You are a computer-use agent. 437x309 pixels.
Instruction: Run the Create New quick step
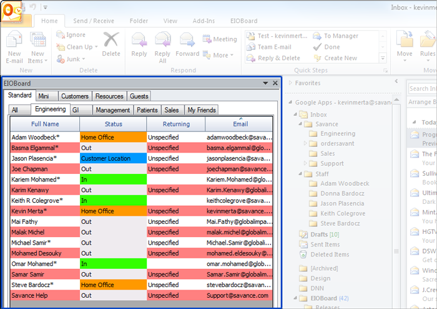(x=335, y=58)
